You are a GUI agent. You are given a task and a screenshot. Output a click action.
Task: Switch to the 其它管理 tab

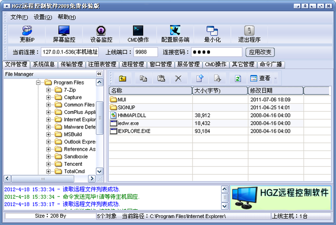243,65
